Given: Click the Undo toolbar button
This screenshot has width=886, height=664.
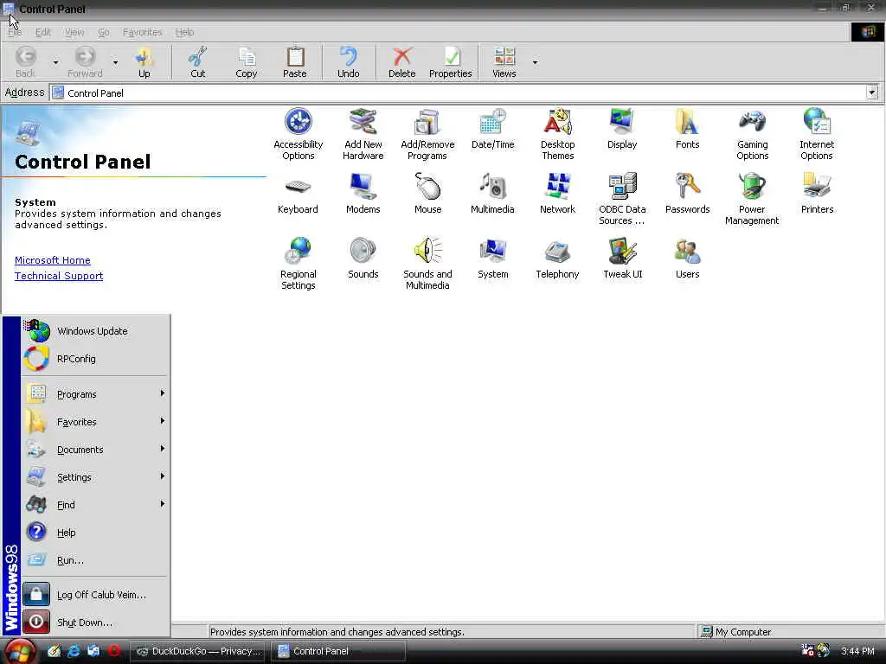Looking at the screenshot, I should pyautogui.click(x=348, y=62).
